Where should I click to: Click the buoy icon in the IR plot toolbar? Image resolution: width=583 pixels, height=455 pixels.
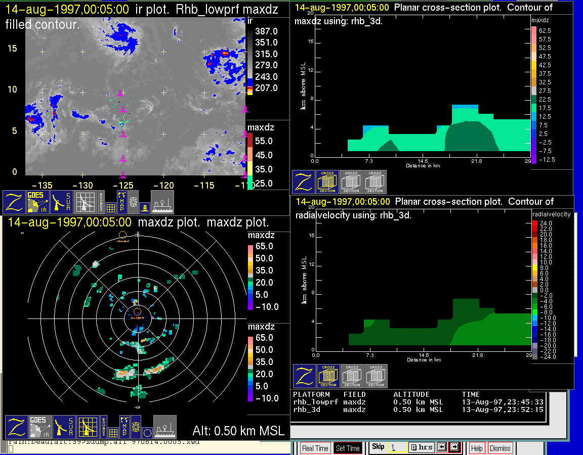[144, 207]
